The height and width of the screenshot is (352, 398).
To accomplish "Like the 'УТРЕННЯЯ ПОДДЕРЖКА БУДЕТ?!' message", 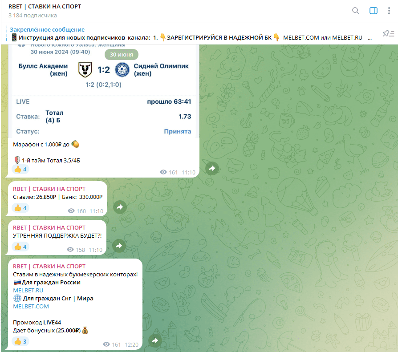I will [20, 247].
